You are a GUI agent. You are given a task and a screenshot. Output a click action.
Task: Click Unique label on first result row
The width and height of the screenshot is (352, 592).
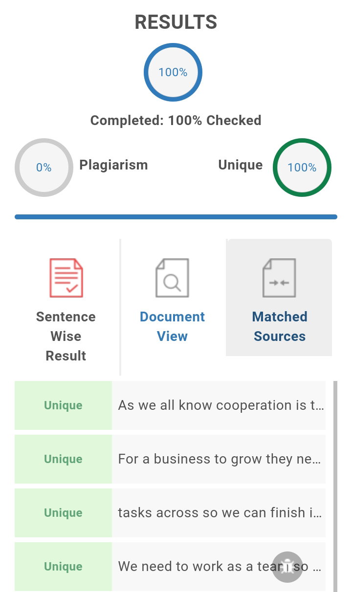(63, 405)
